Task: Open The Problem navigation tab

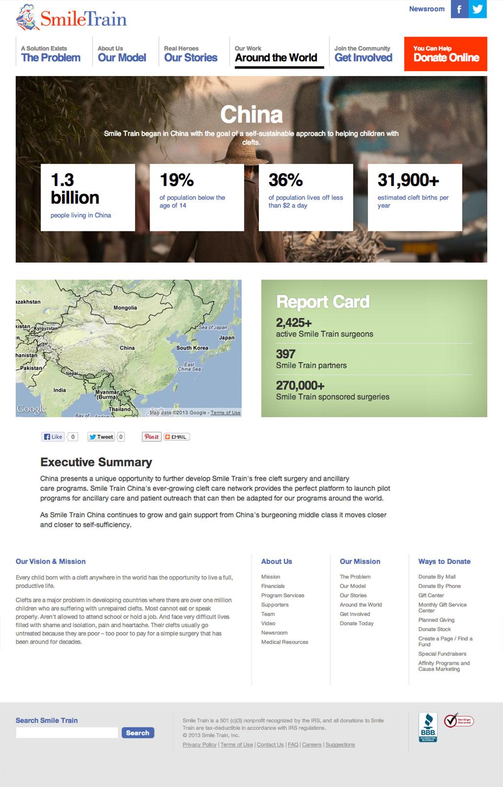Action: (51, 54)
